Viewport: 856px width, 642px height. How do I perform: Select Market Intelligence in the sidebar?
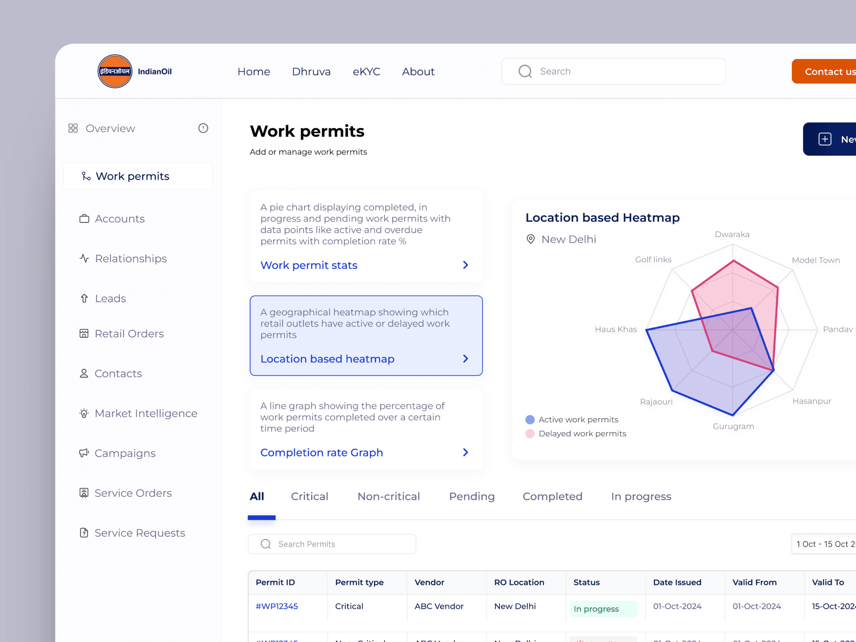pyautogui.click(x=146, y=413)
